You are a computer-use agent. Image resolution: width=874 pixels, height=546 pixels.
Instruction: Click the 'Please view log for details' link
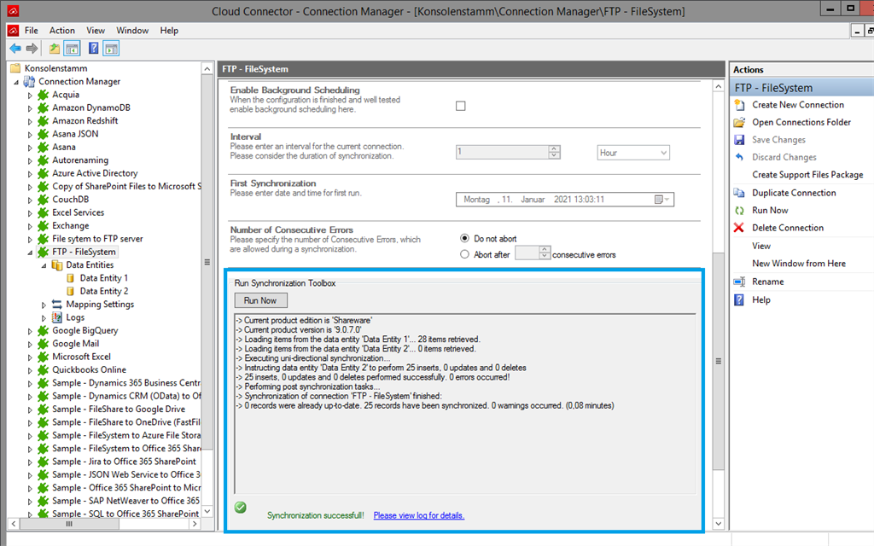point(418,515)
